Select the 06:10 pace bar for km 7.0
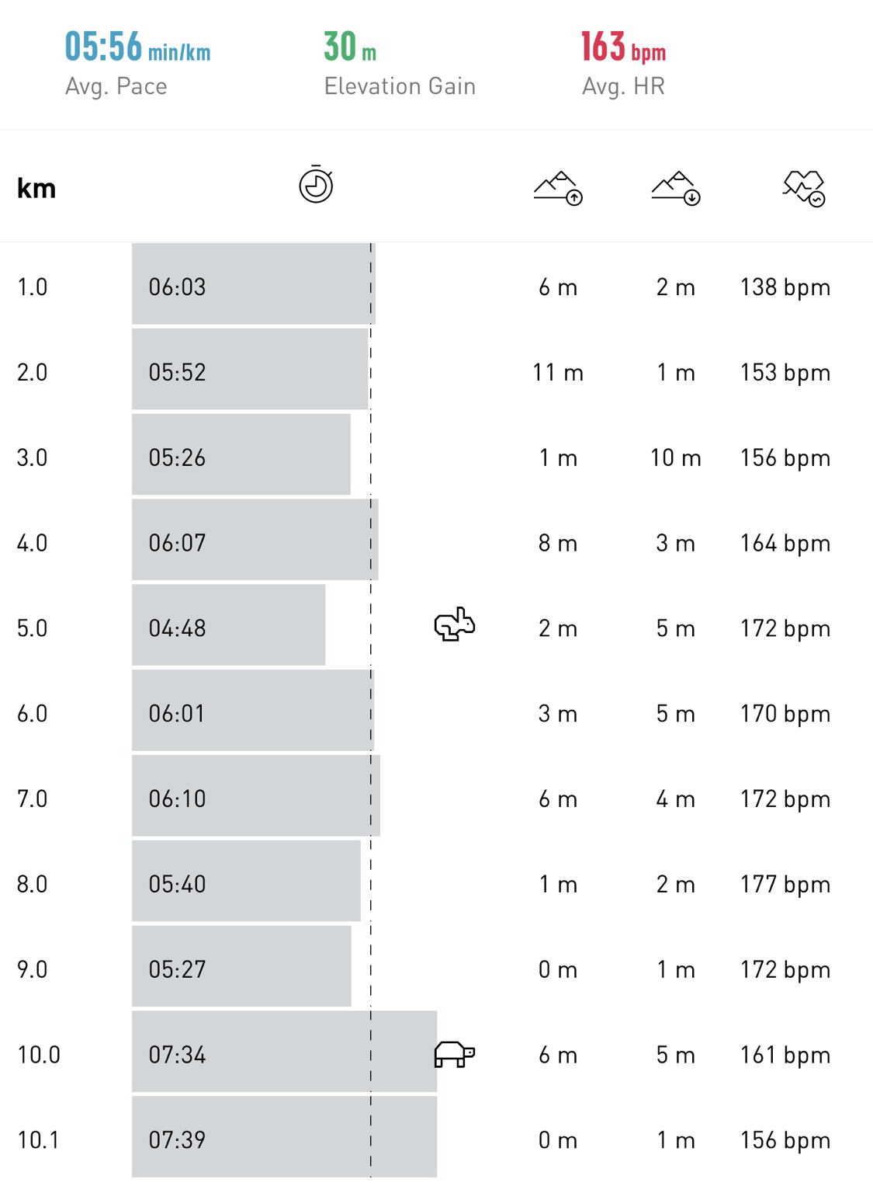873x1193 pixels. click(x=256, y=795)
